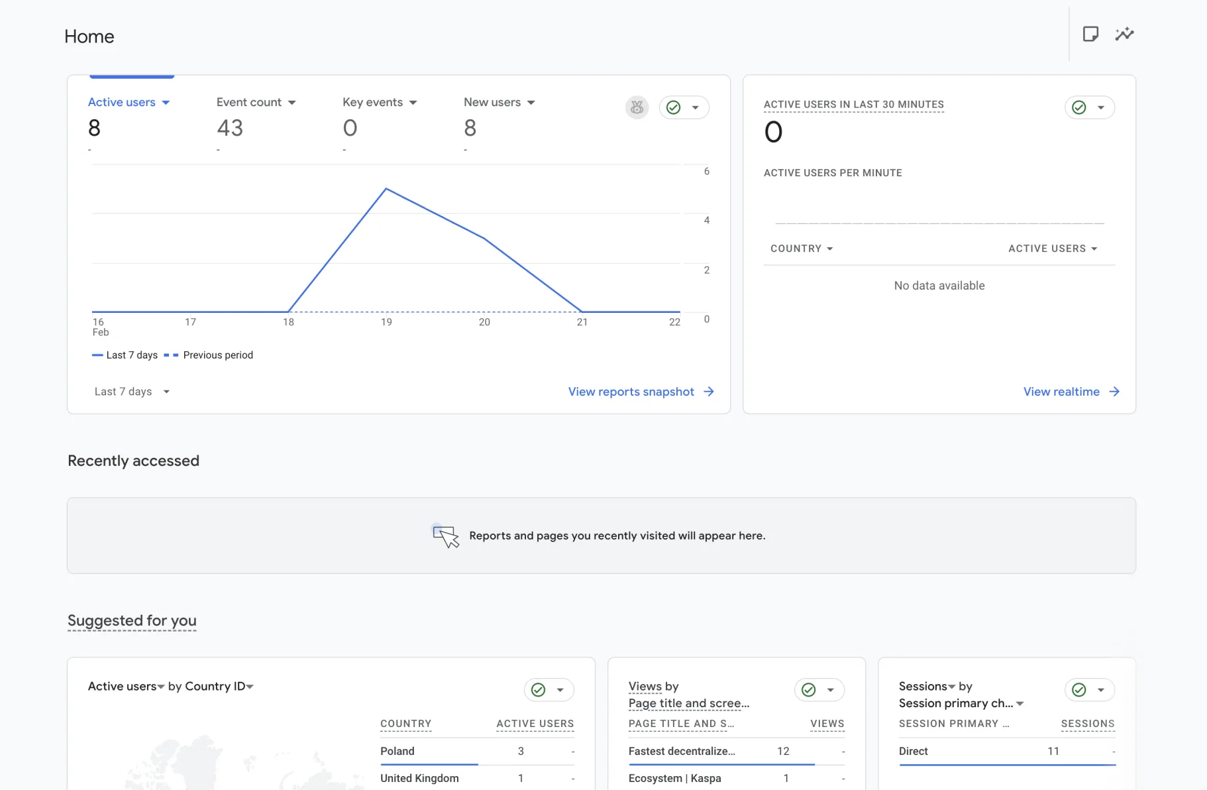Click the Suggested for you heading
1207x790 pixels.
pos(132,620)
